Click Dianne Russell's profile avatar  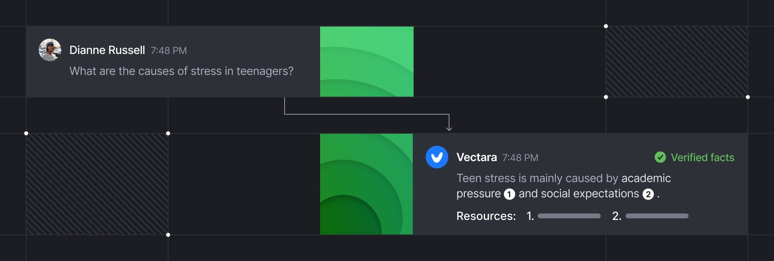pos(50,50)
